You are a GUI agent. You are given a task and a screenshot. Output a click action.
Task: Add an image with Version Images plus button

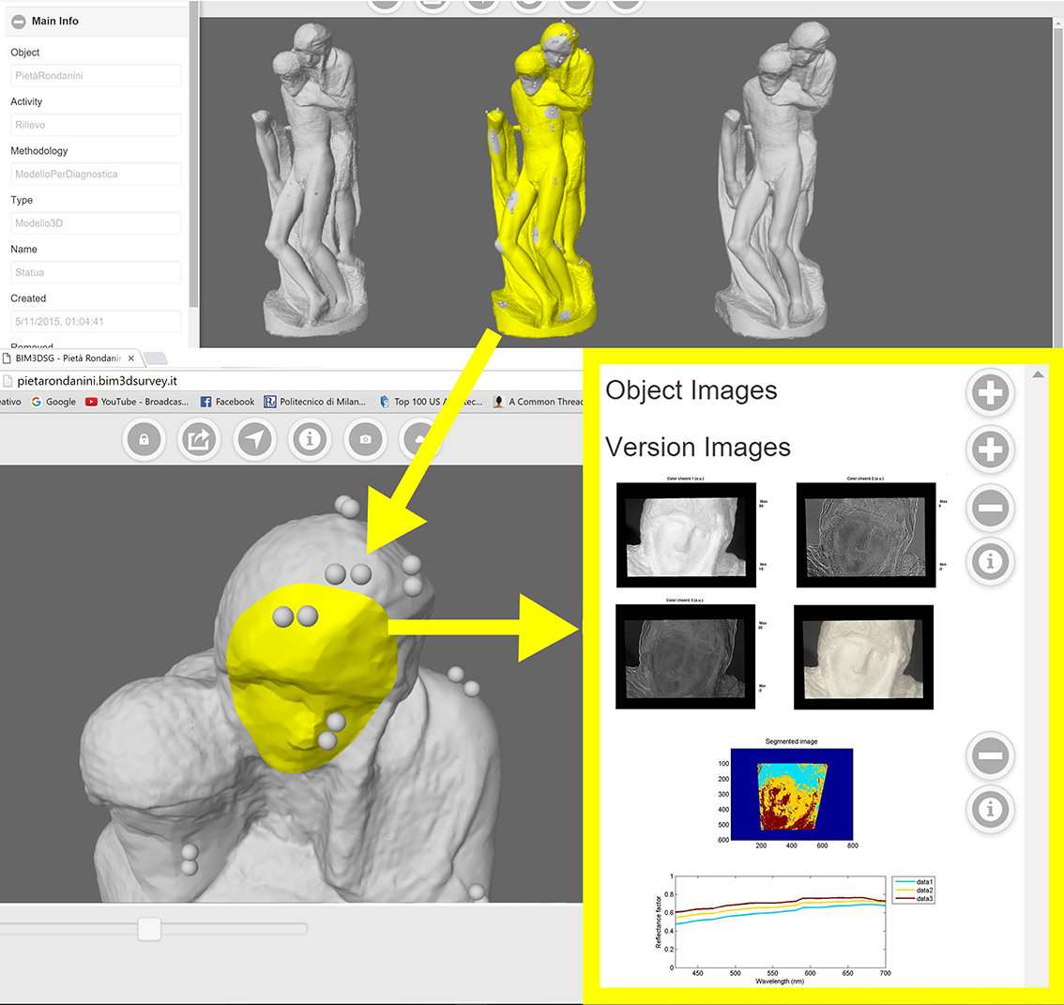pos(990,449)
